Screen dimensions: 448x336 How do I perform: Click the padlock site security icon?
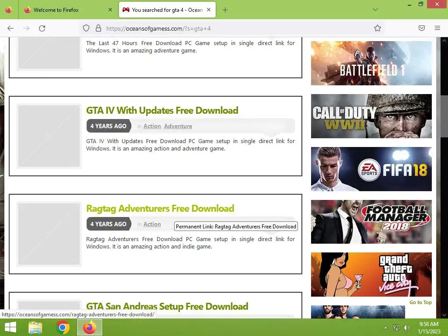(98, 28)
